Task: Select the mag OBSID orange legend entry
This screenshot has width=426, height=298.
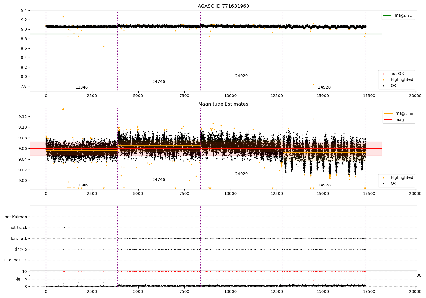Action: 398,114
